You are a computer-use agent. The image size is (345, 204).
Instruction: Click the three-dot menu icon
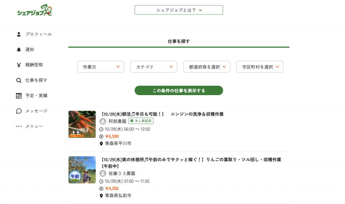(19, 126)
